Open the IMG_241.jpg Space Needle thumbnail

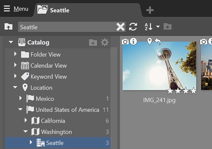(x=159, y=66)
